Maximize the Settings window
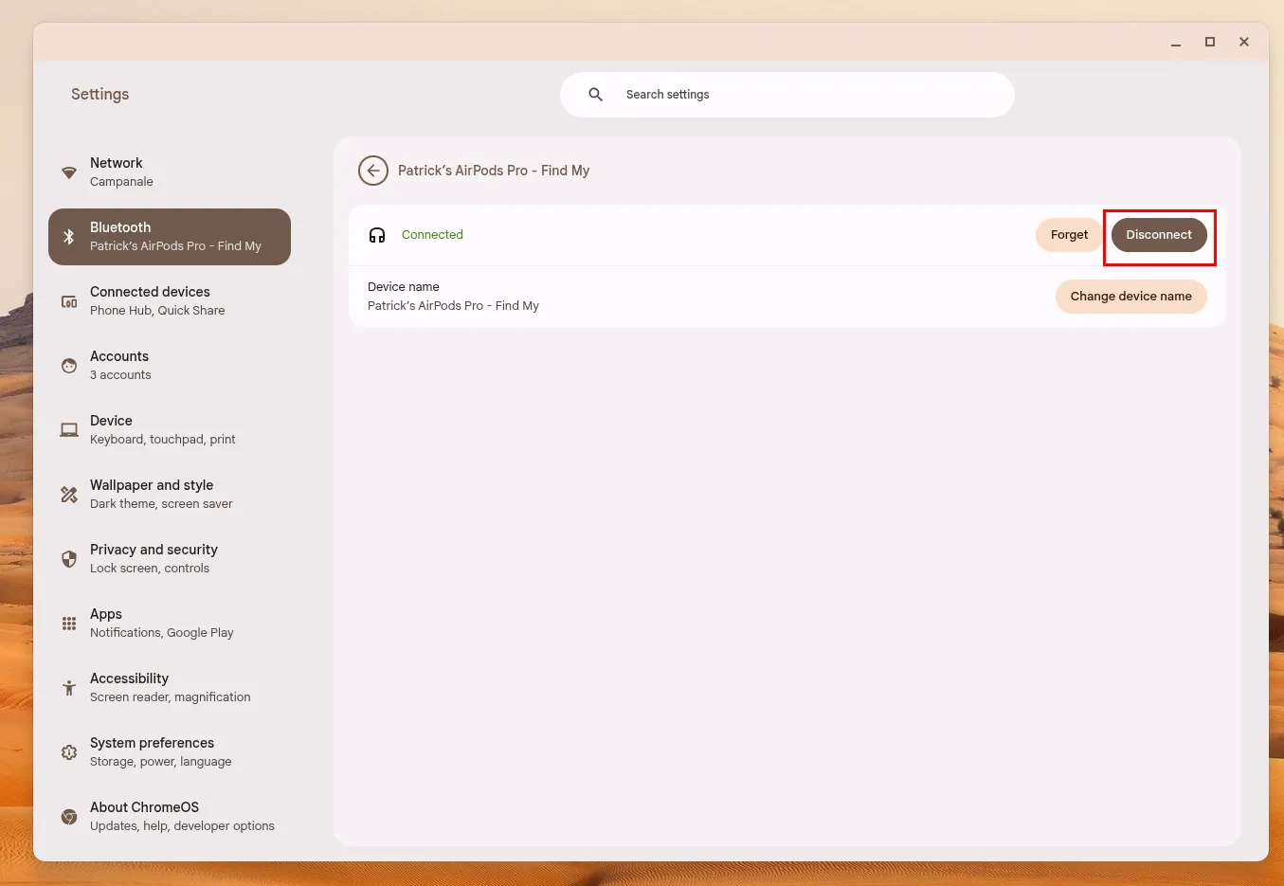This screenshot has height=886, width=1284. pyautogui.click(x=1210, y=42)
